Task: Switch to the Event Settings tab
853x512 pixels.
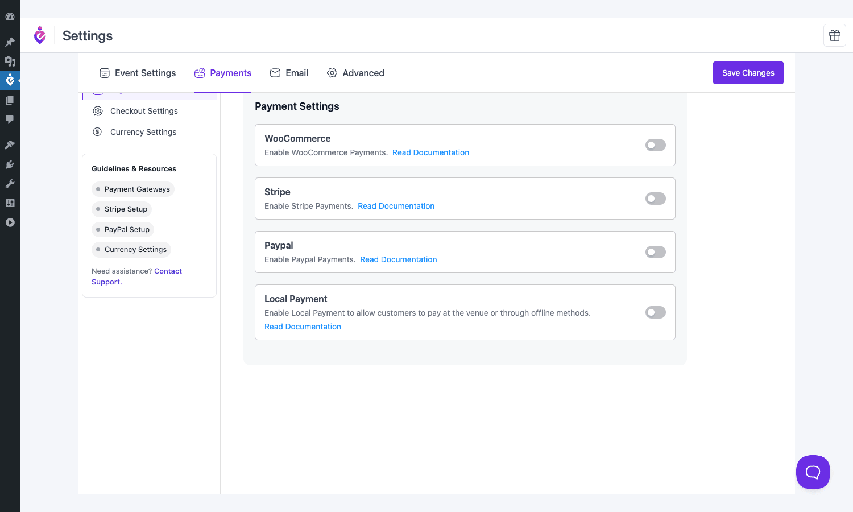Action: coord(138,73)
